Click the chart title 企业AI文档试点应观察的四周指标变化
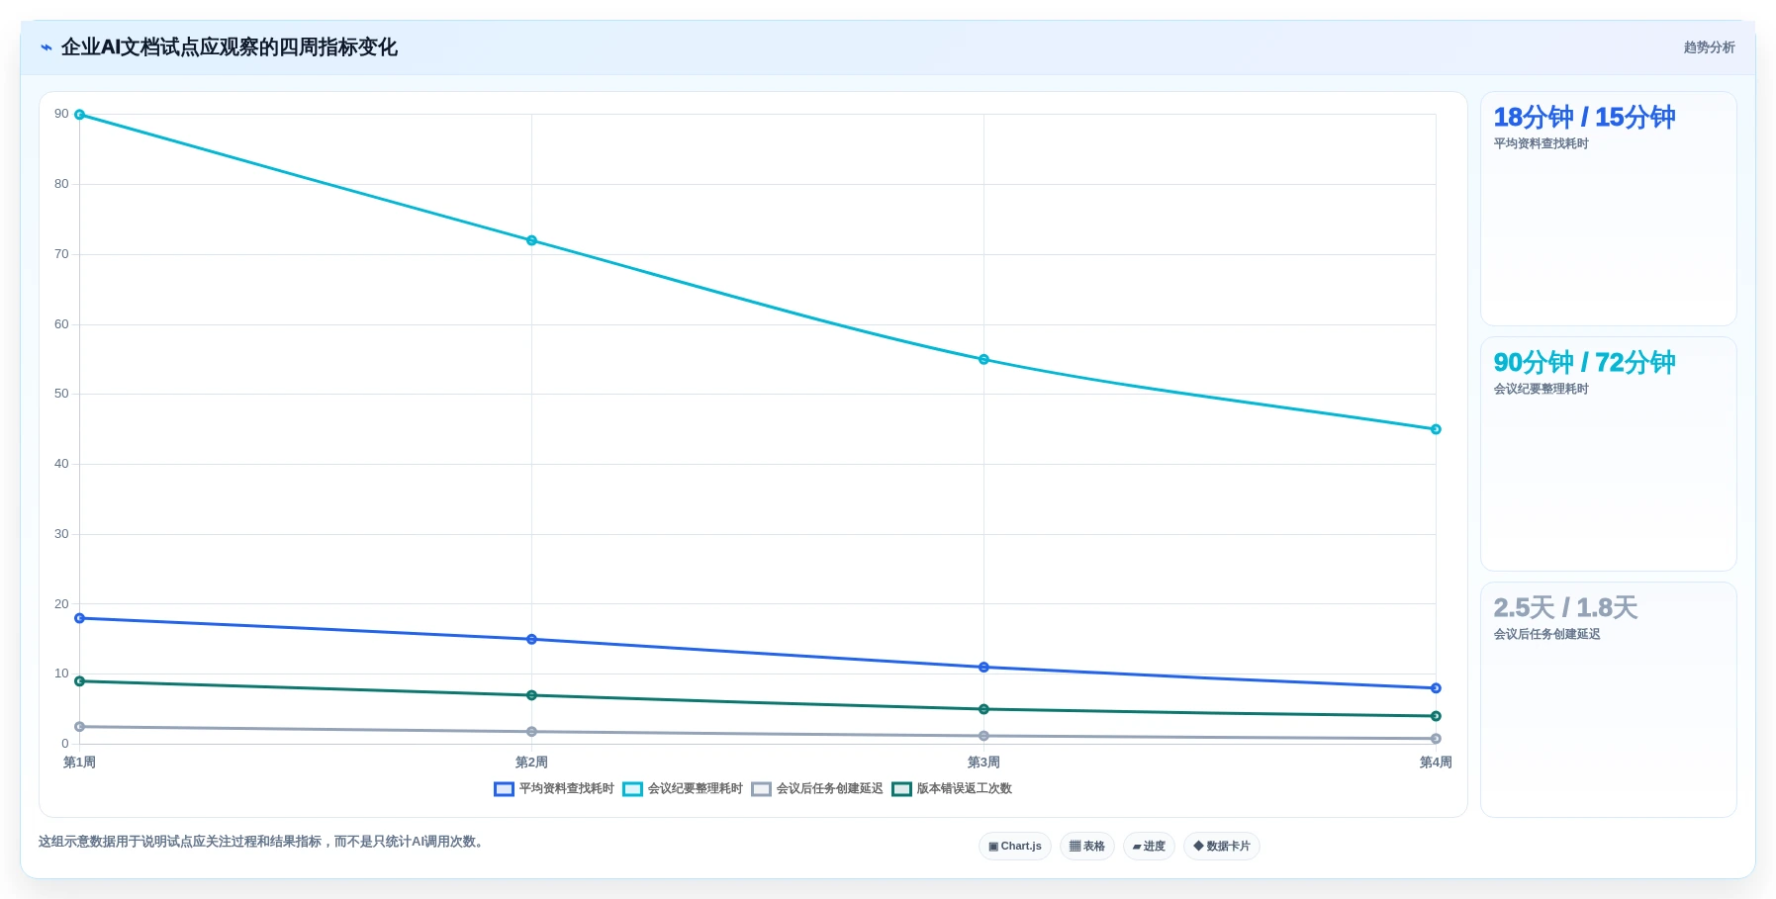Viewport: 1776px width, 899px height. click(x=230, y=47)
